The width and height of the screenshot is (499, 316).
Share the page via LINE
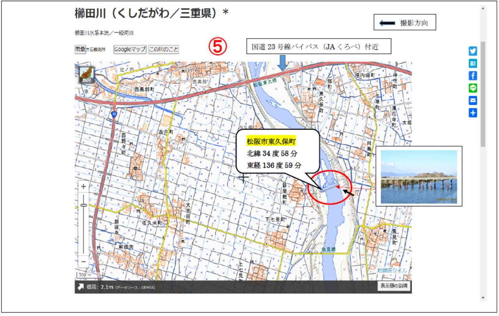click(473, 88)
